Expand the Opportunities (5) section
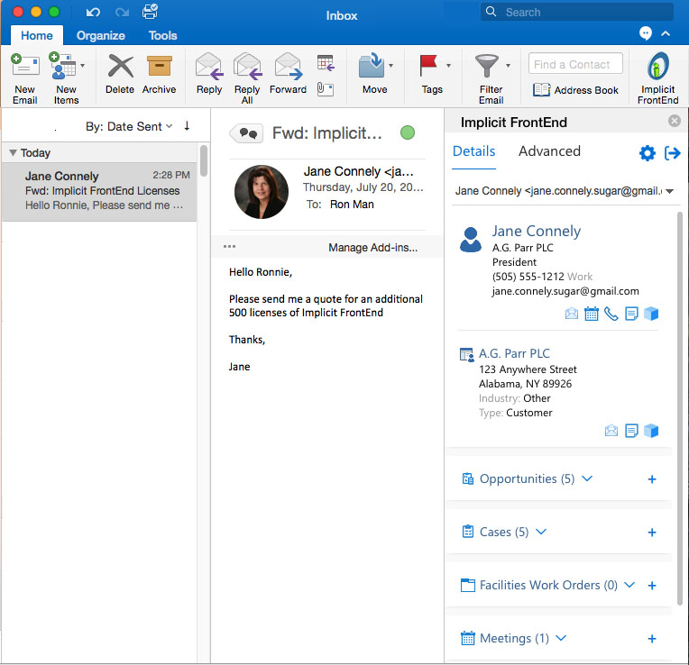 (x=587, y=478)
